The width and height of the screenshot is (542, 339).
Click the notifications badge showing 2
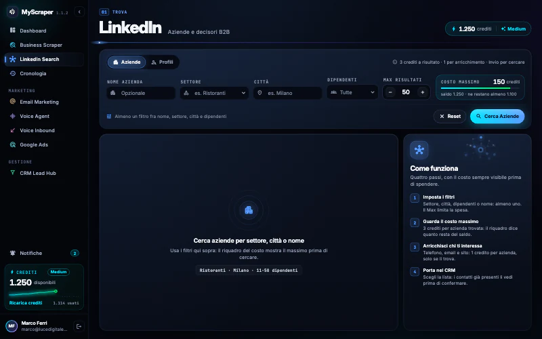pyautogui.click(x=75, y=253)
